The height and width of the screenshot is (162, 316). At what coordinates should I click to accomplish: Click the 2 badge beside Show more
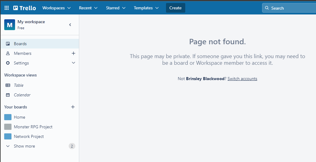(x=72, y=146)
